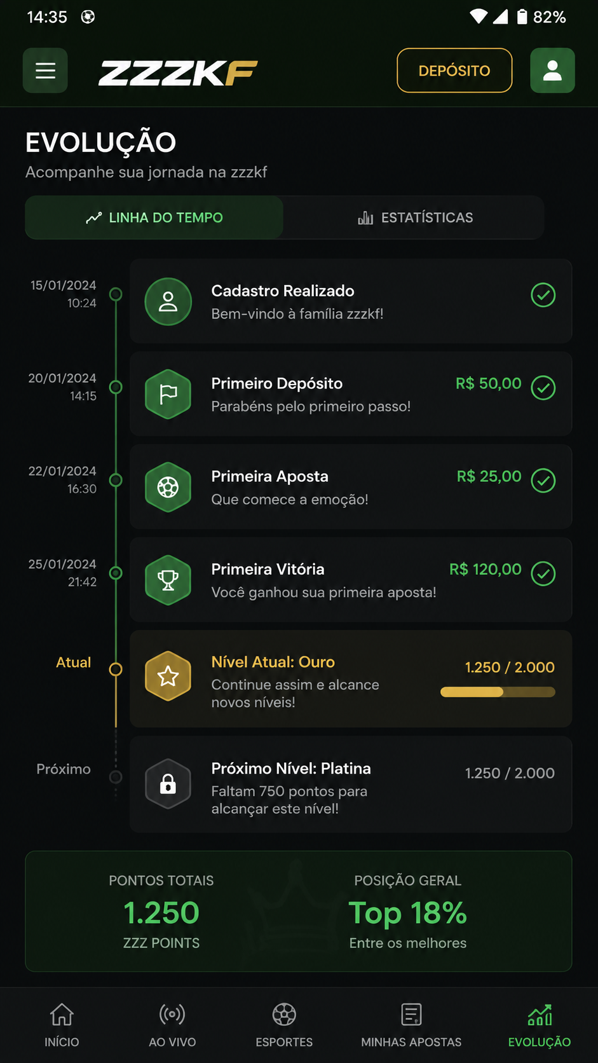Tap the Cadastro Realizado person icon

(168, 301)
